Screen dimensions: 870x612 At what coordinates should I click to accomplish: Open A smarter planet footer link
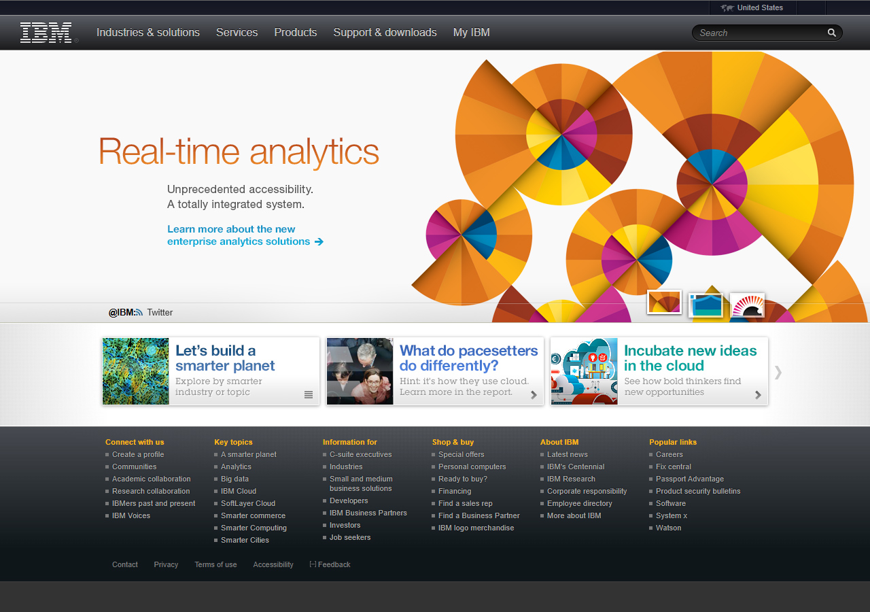pyautogui.click(x=249, y=454)
